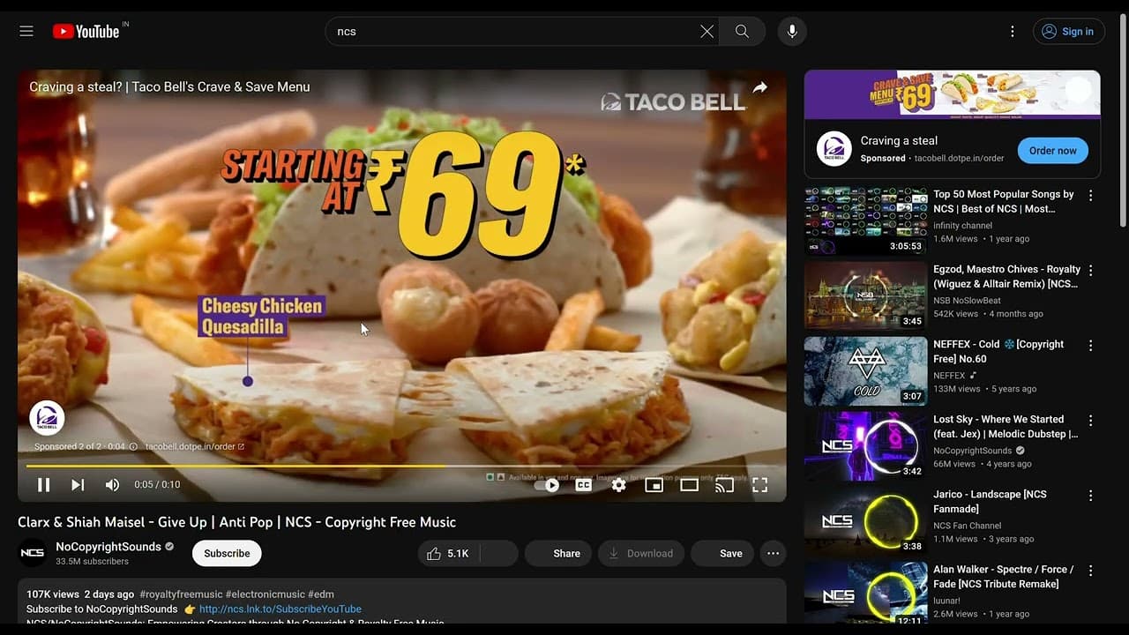Viewport: 1129px width, 635px height.
Task: Click the Share button below the video
Action: [557, 553]
